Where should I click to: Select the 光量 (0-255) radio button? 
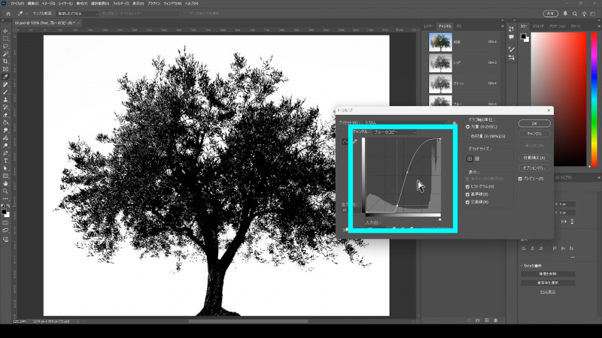[x=467, y=127]
